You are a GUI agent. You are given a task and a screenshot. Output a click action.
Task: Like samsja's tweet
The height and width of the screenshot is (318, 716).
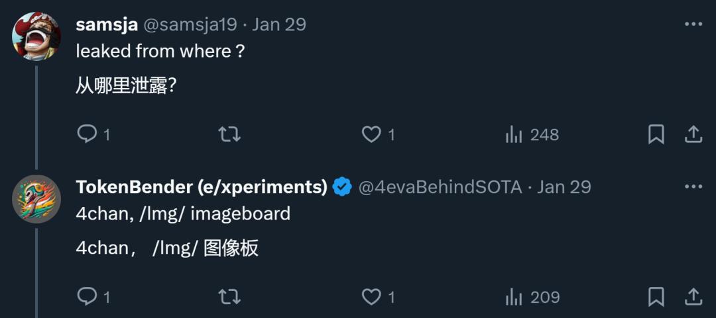371,134
